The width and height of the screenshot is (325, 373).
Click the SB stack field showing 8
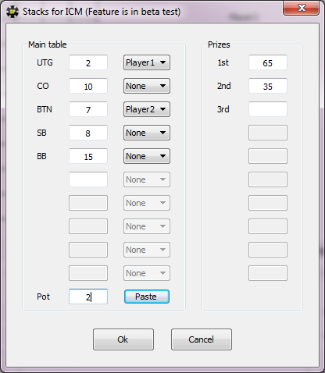point(88,133)
